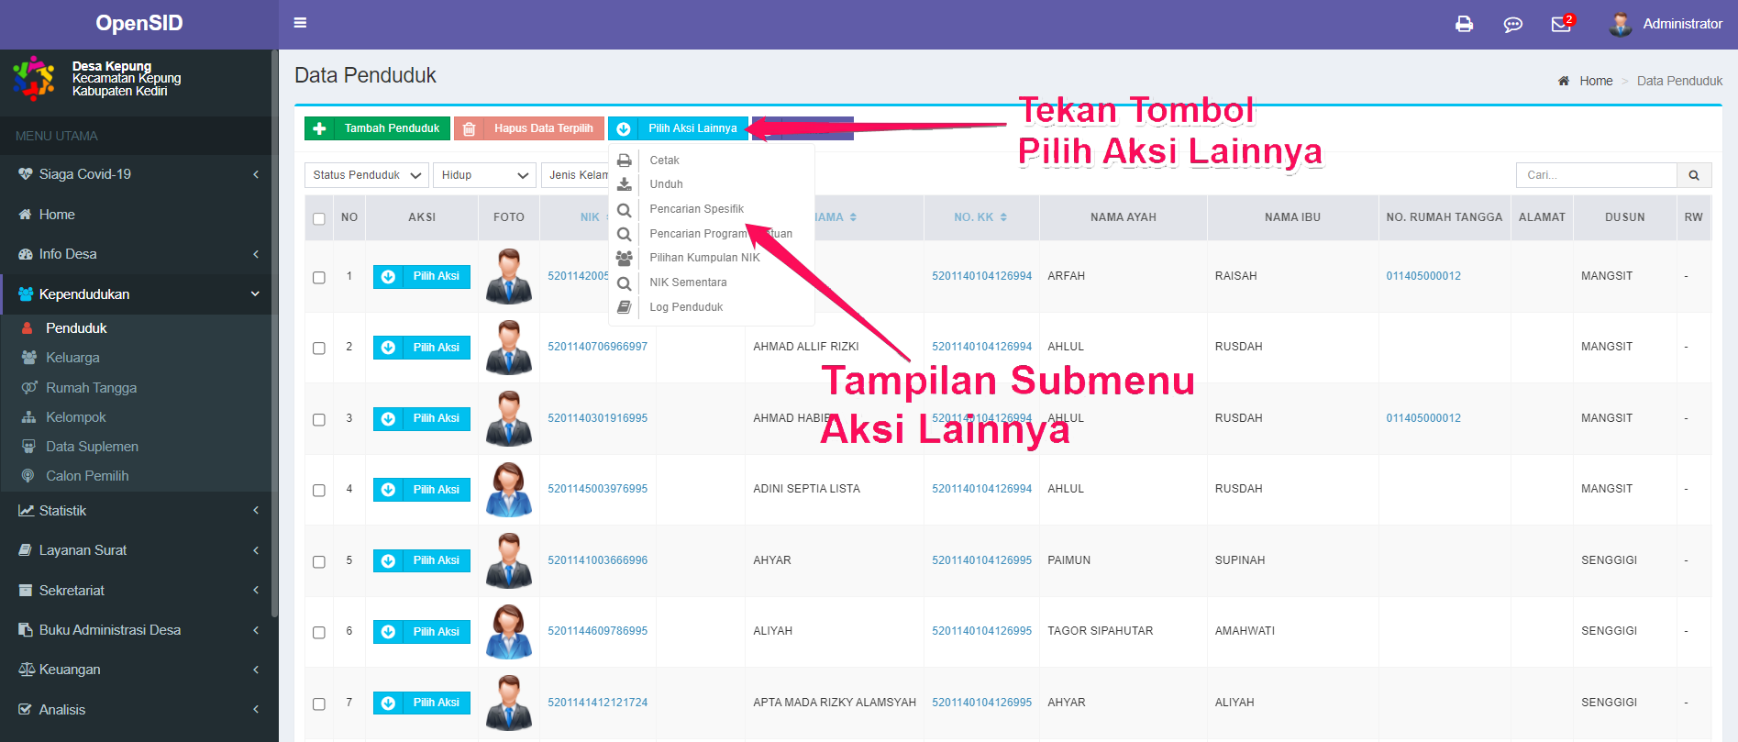The width and height of the screenshot is (1738, 742).
Task: Click the NIK Sementara search icon
Action: (x=625, y=282)
